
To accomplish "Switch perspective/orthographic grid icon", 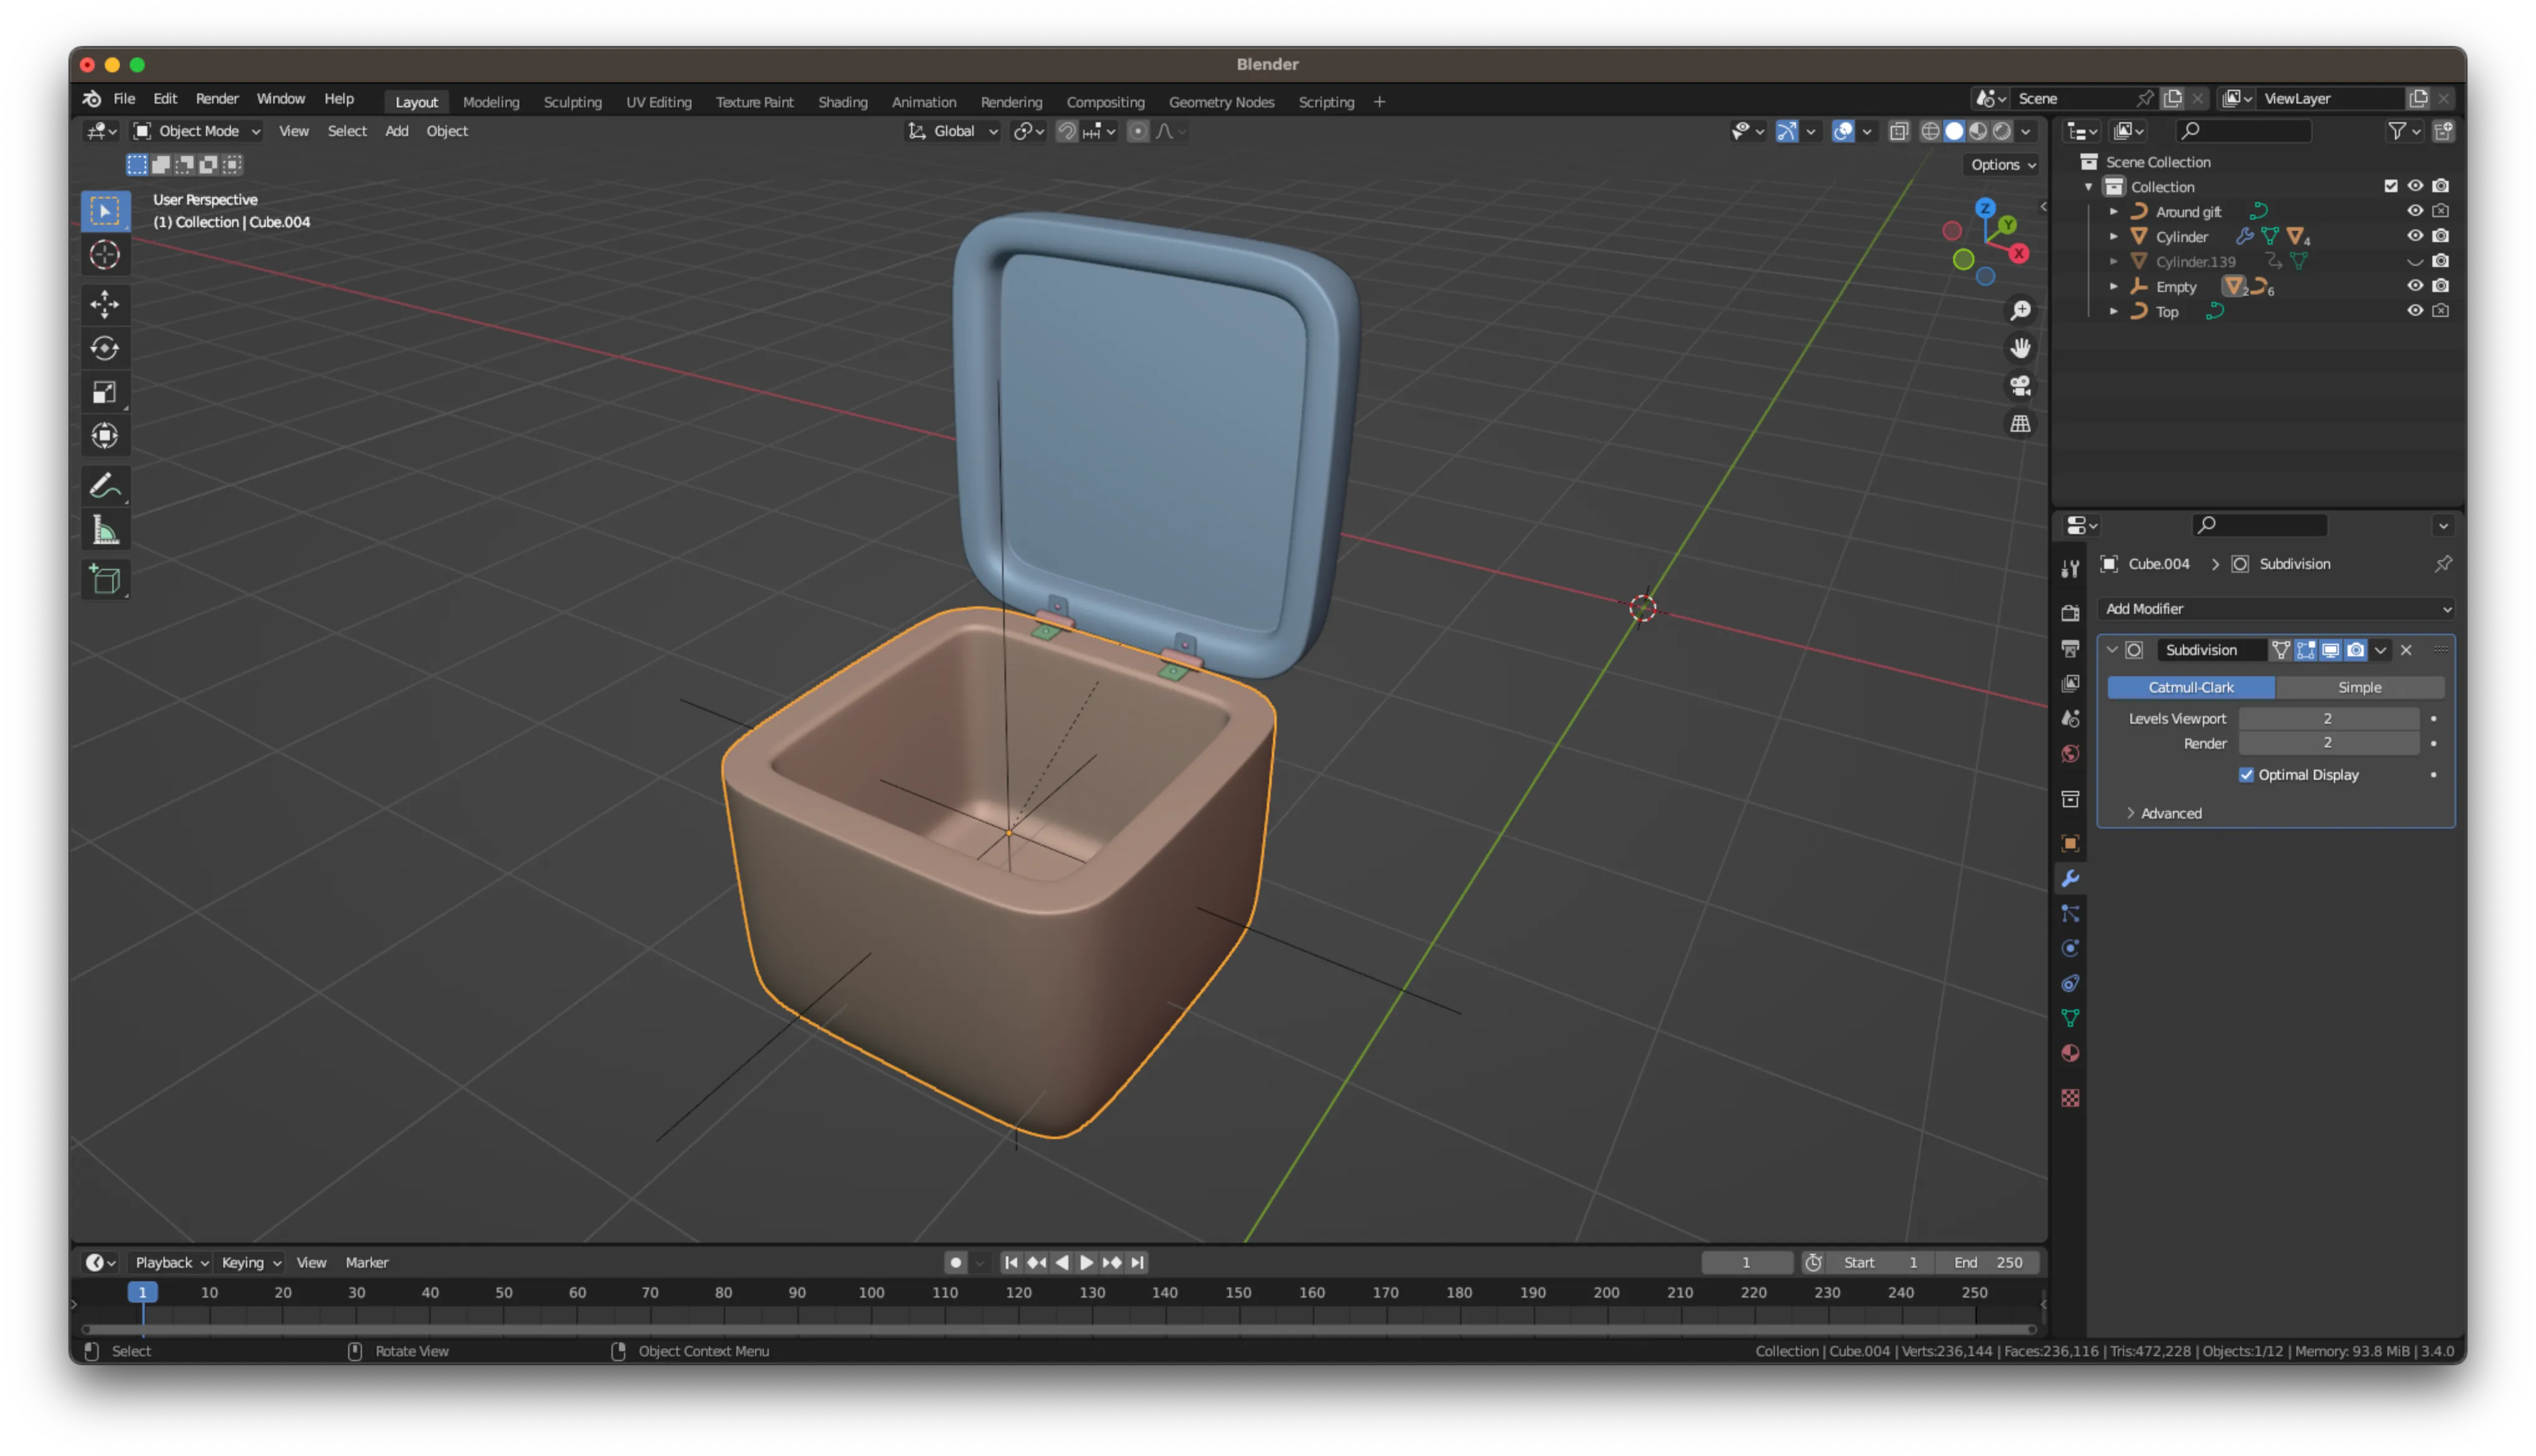I will (x=2020, y=424).
